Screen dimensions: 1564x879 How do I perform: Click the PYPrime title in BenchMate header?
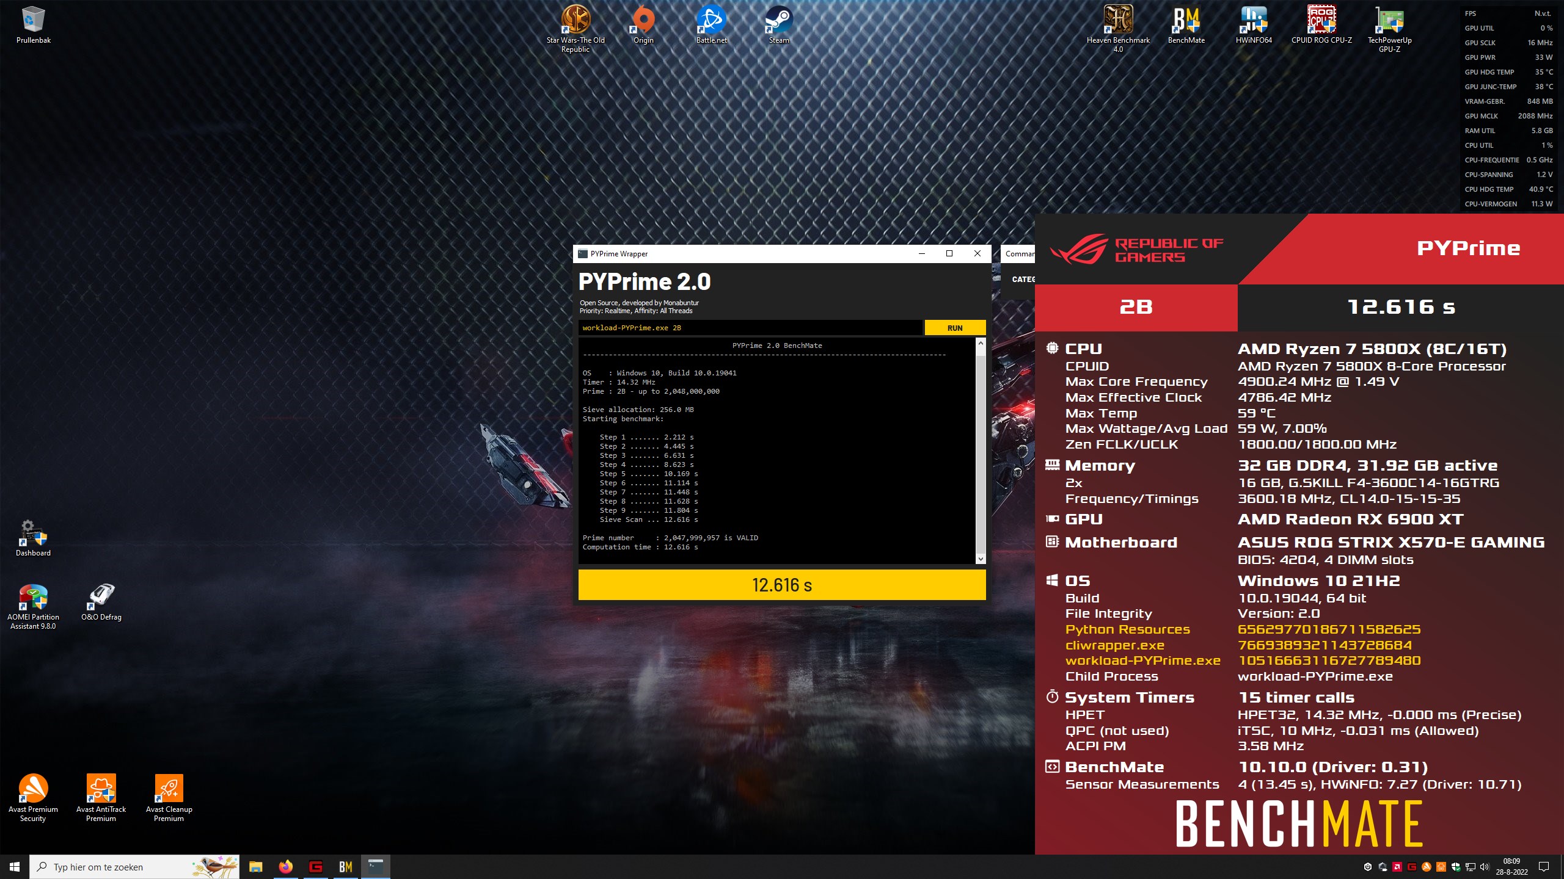click(1469, 248)
